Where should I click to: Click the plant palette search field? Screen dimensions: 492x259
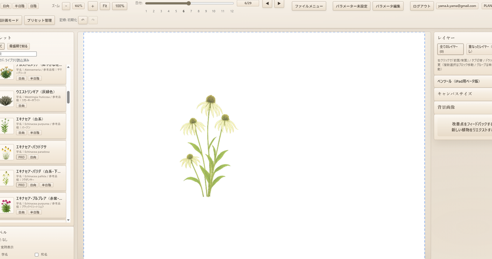(x=18, y=54)
